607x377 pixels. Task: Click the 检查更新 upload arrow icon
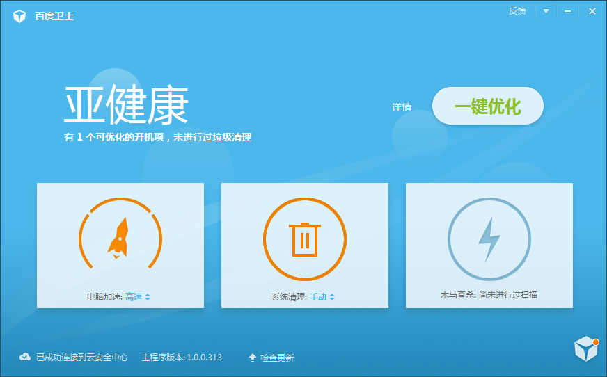coord(253,358)
